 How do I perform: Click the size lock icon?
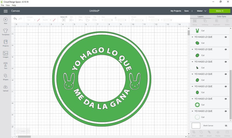(115, 18)
